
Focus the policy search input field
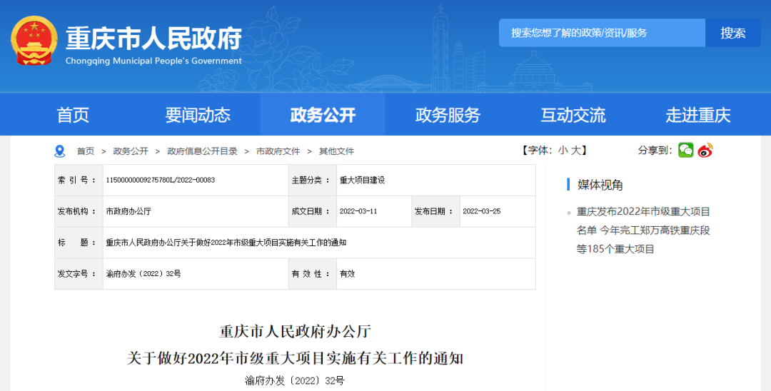coord(601,33)
